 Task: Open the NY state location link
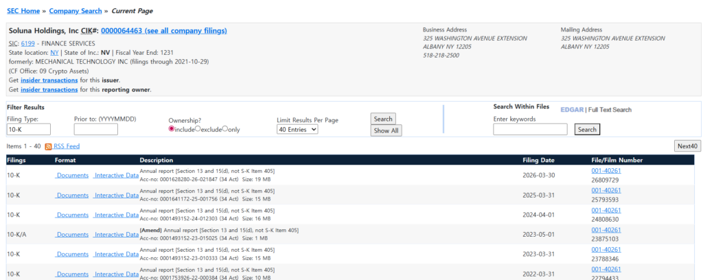(54, 52)
